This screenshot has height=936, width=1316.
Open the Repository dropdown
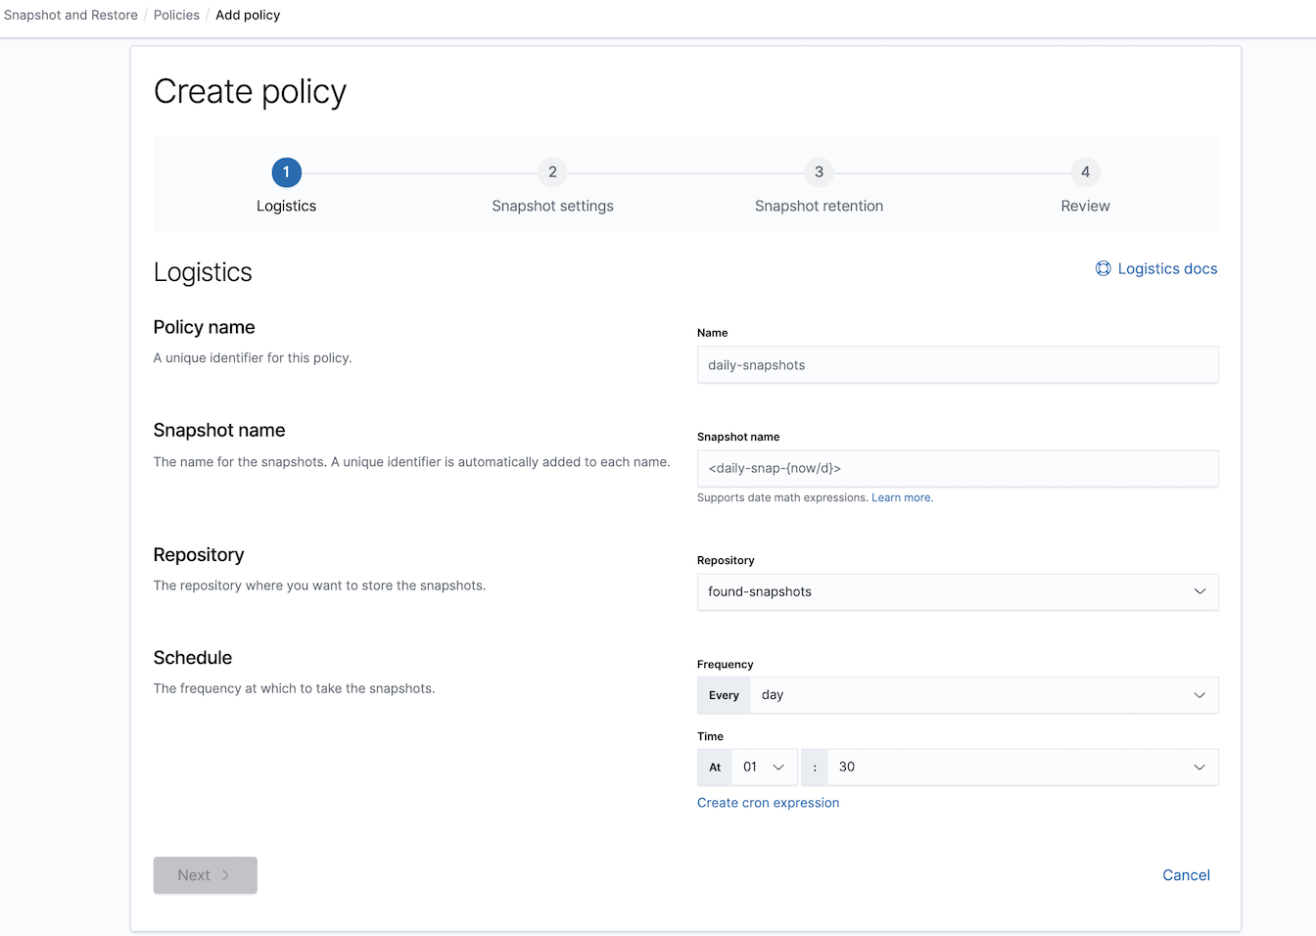(957, 591)
